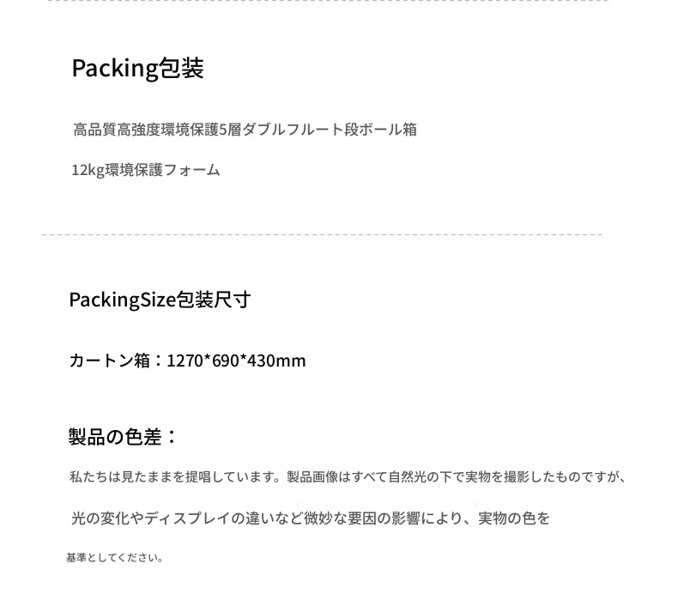Screen dimensions: 678x594
Task: Click the line beginning 光の変化やディスプレイ
Action: click(x=310, y=518)
